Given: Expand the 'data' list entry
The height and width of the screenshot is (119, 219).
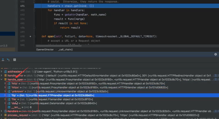Looking at the screenshot, I should click(x=5, y=103).
